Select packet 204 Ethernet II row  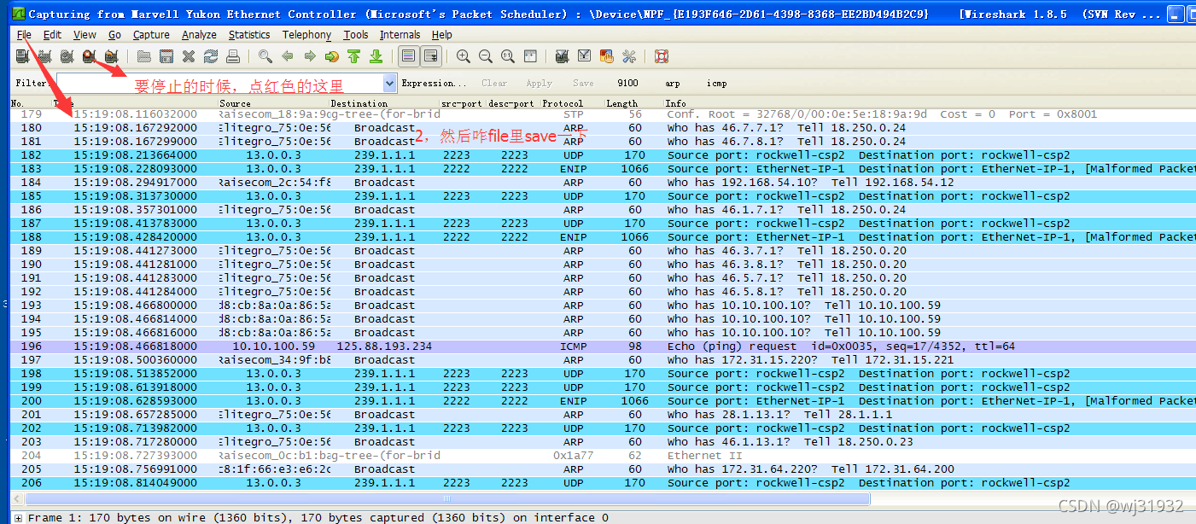pos(603,456)
